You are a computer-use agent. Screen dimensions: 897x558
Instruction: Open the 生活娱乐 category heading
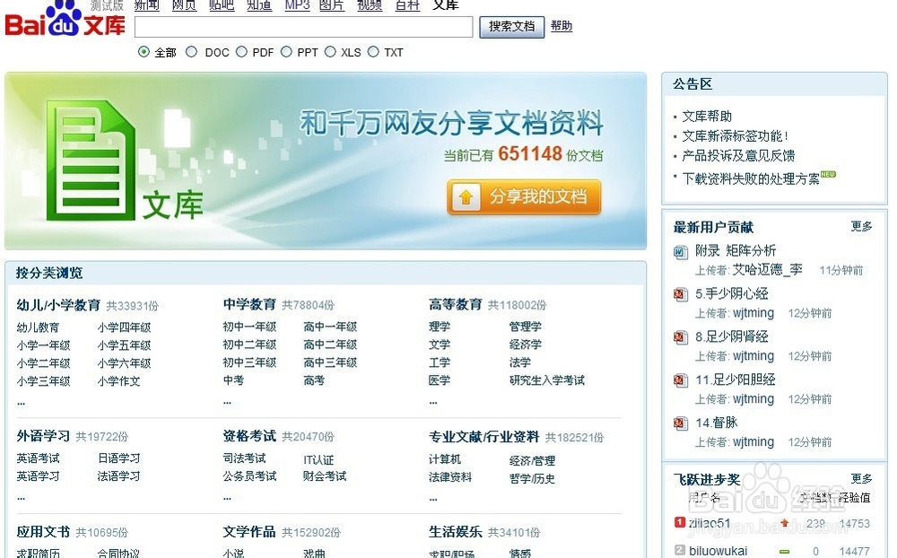pos(456,532)
